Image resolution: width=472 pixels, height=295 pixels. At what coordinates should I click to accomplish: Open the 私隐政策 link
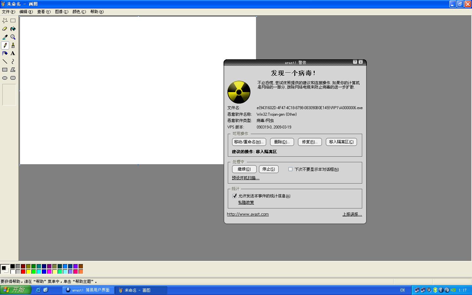click(246, 203)
